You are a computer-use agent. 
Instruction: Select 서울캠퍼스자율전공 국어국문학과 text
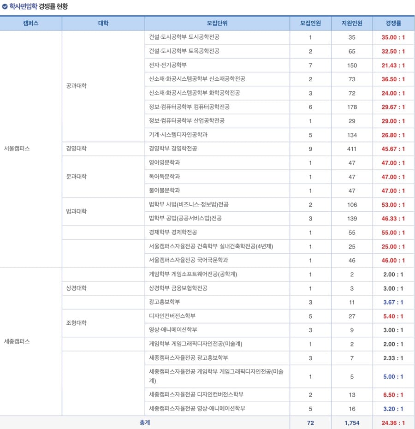189,260
